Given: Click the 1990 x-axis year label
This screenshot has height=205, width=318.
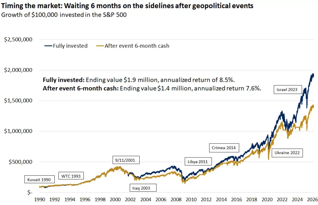Looking at the screenshot, I should [x=39, y=199].
